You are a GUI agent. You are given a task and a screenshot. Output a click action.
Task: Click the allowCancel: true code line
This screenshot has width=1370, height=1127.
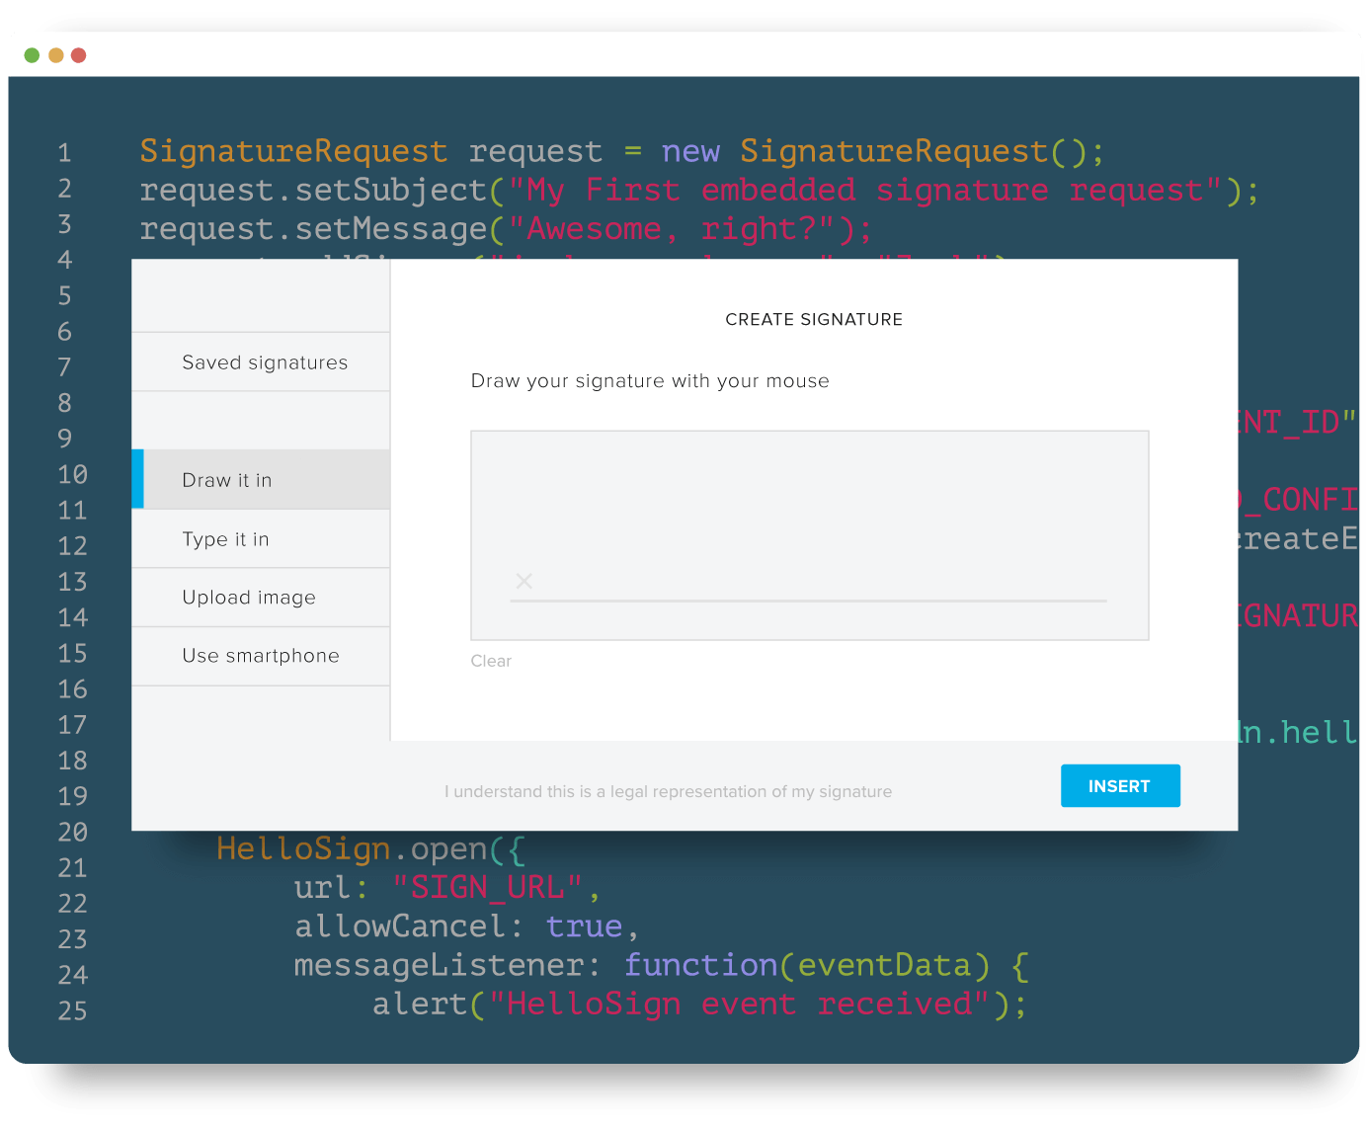pyautogui.click(x=466, y=926)
